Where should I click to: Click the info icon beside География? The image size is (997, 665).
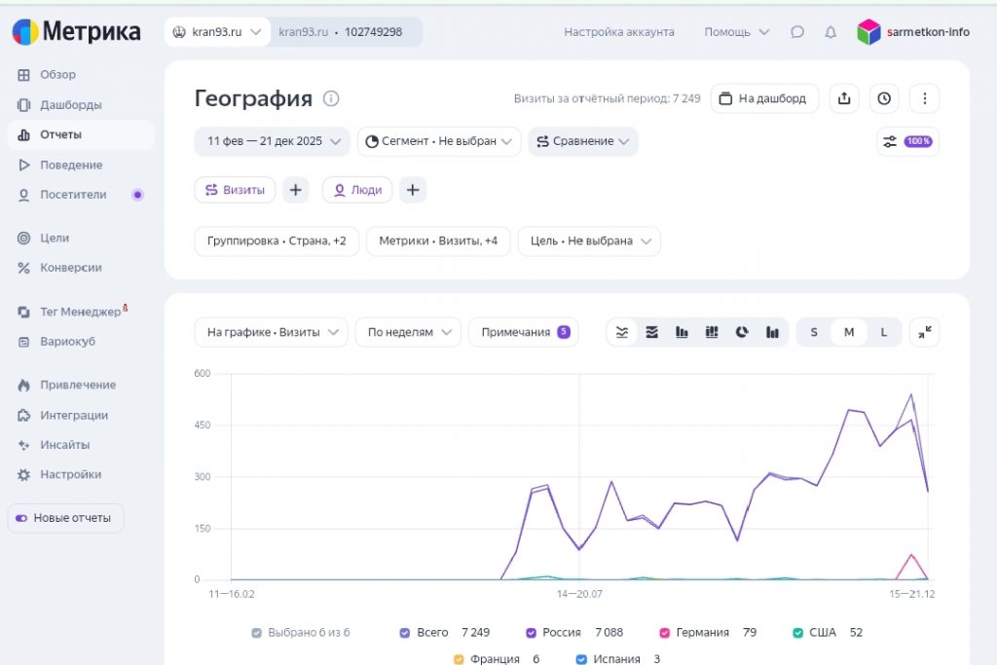coord(331,98)
